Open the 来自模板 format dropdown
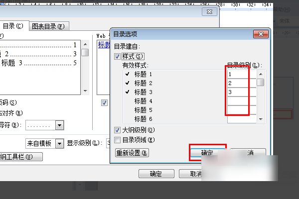299x199 pixels. tap(60, 143)
